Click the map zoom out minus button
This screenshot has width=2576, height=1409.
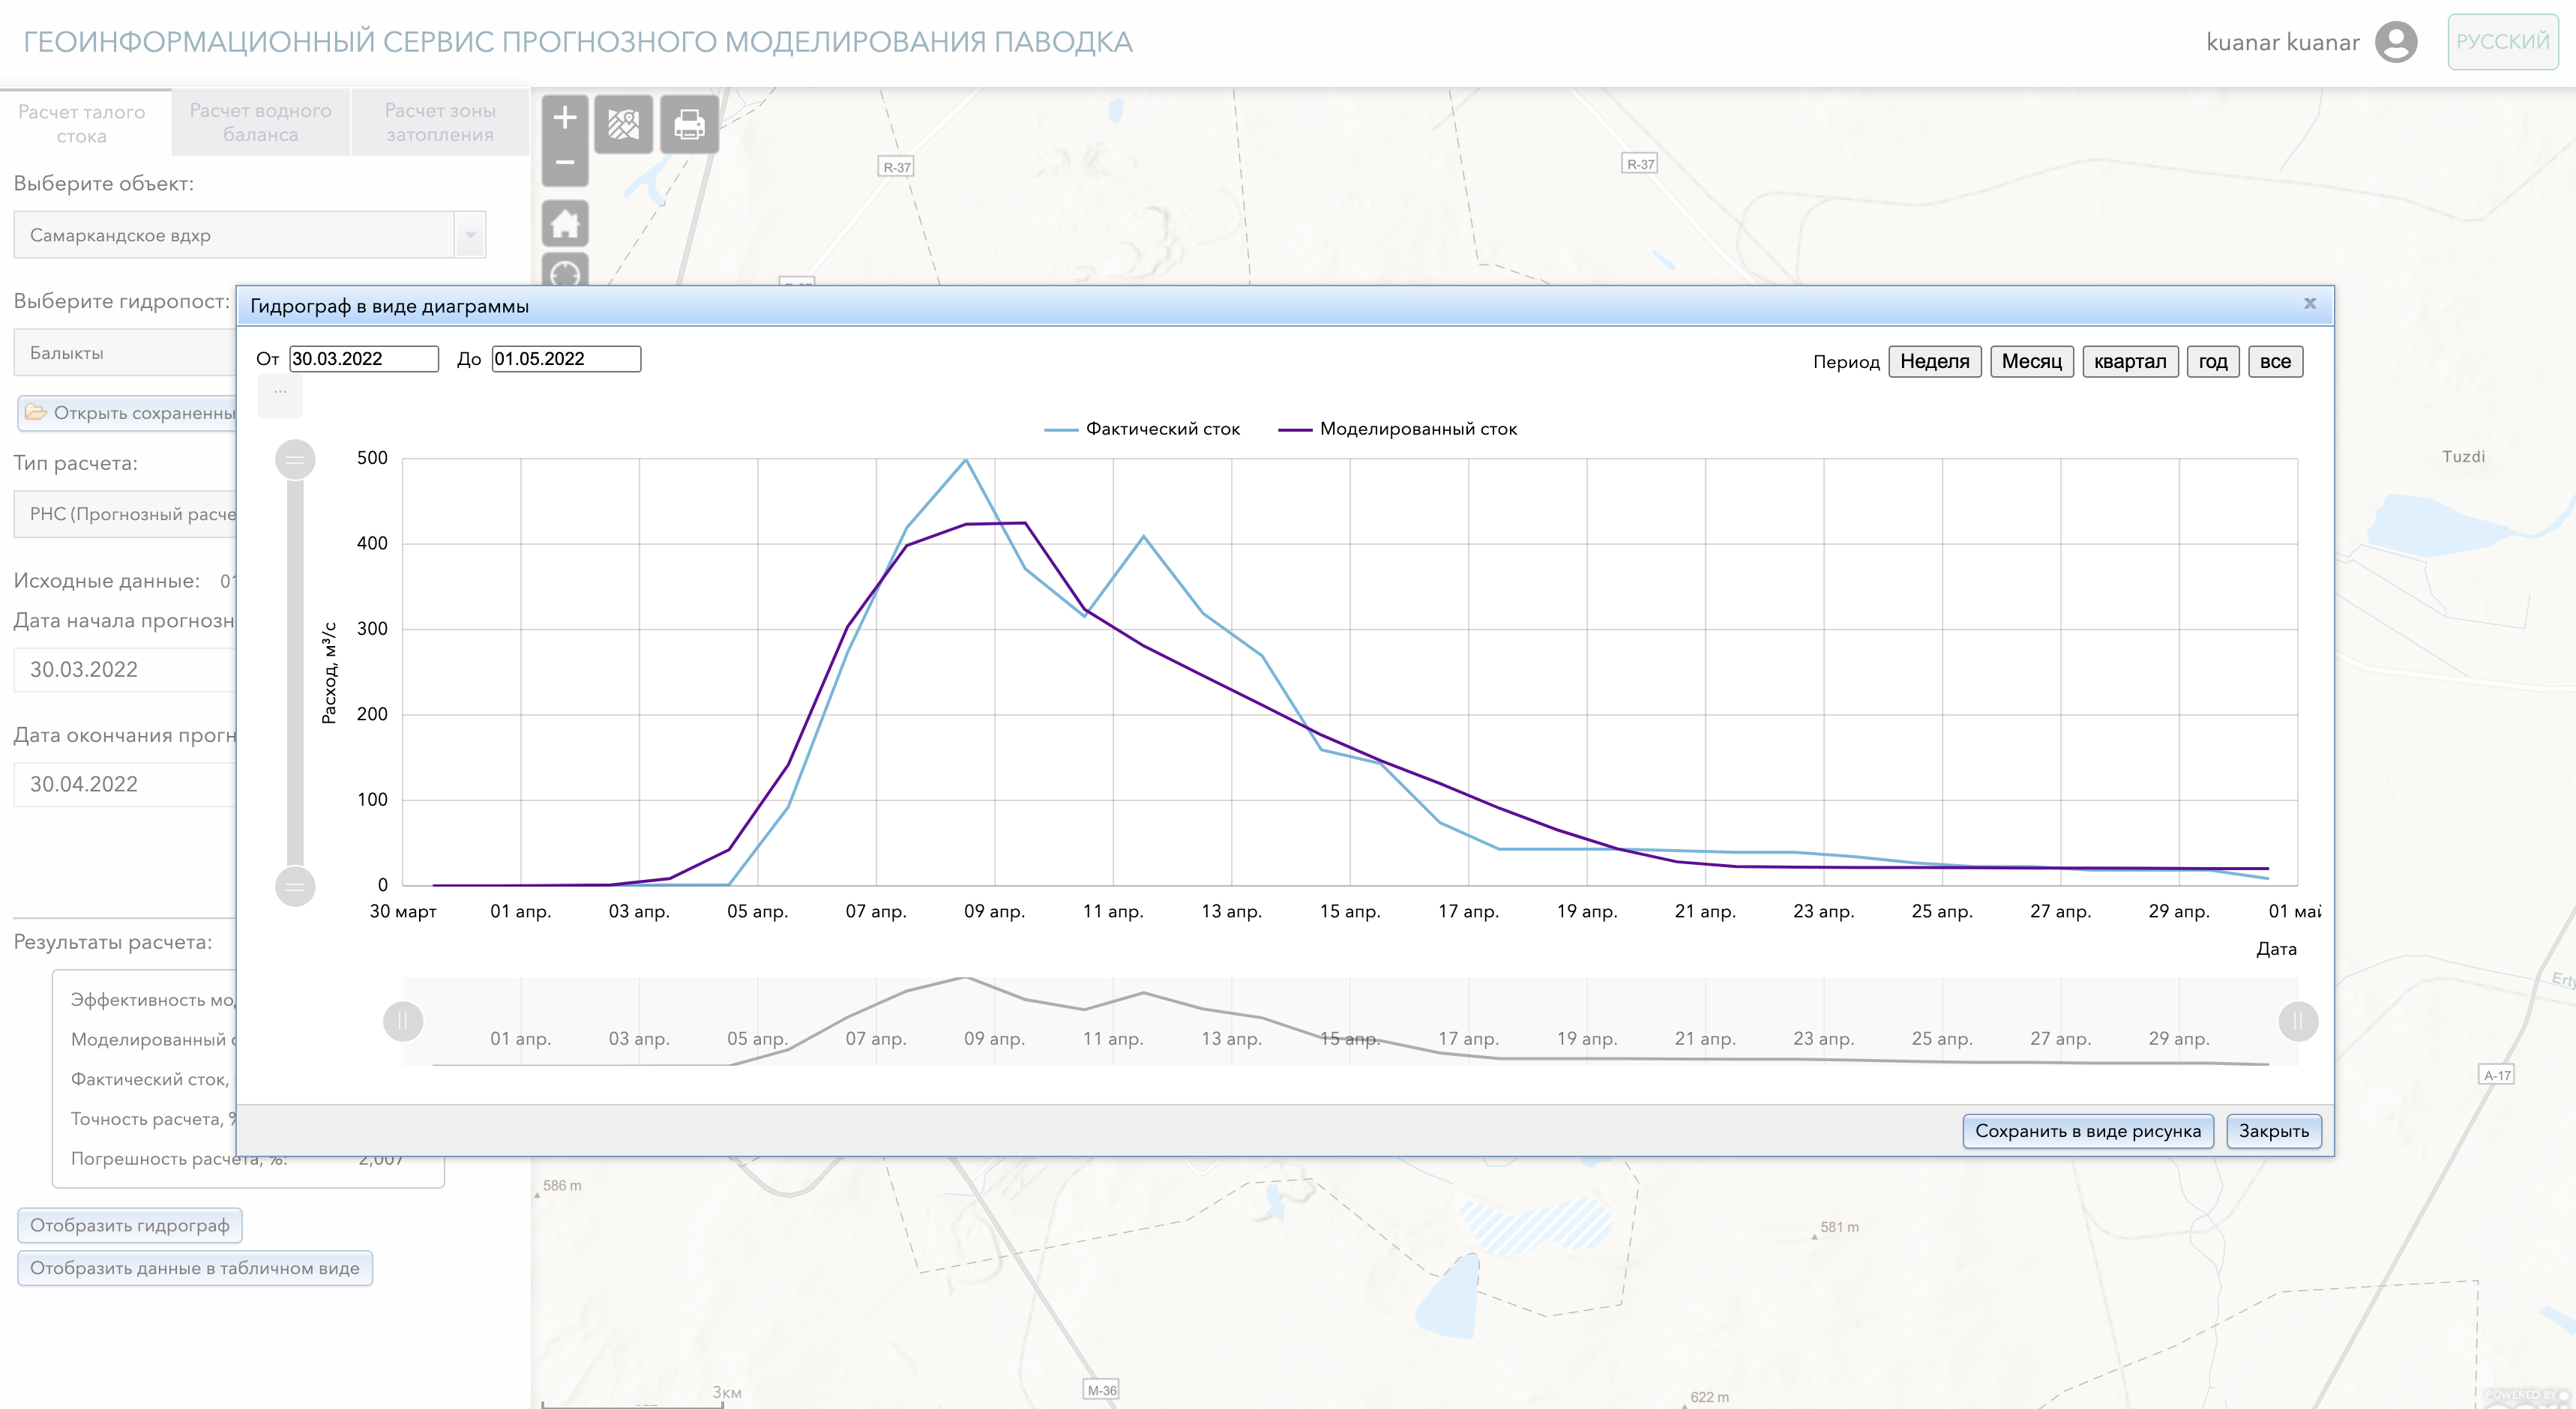pyautogui.click(x=564, y=163)
